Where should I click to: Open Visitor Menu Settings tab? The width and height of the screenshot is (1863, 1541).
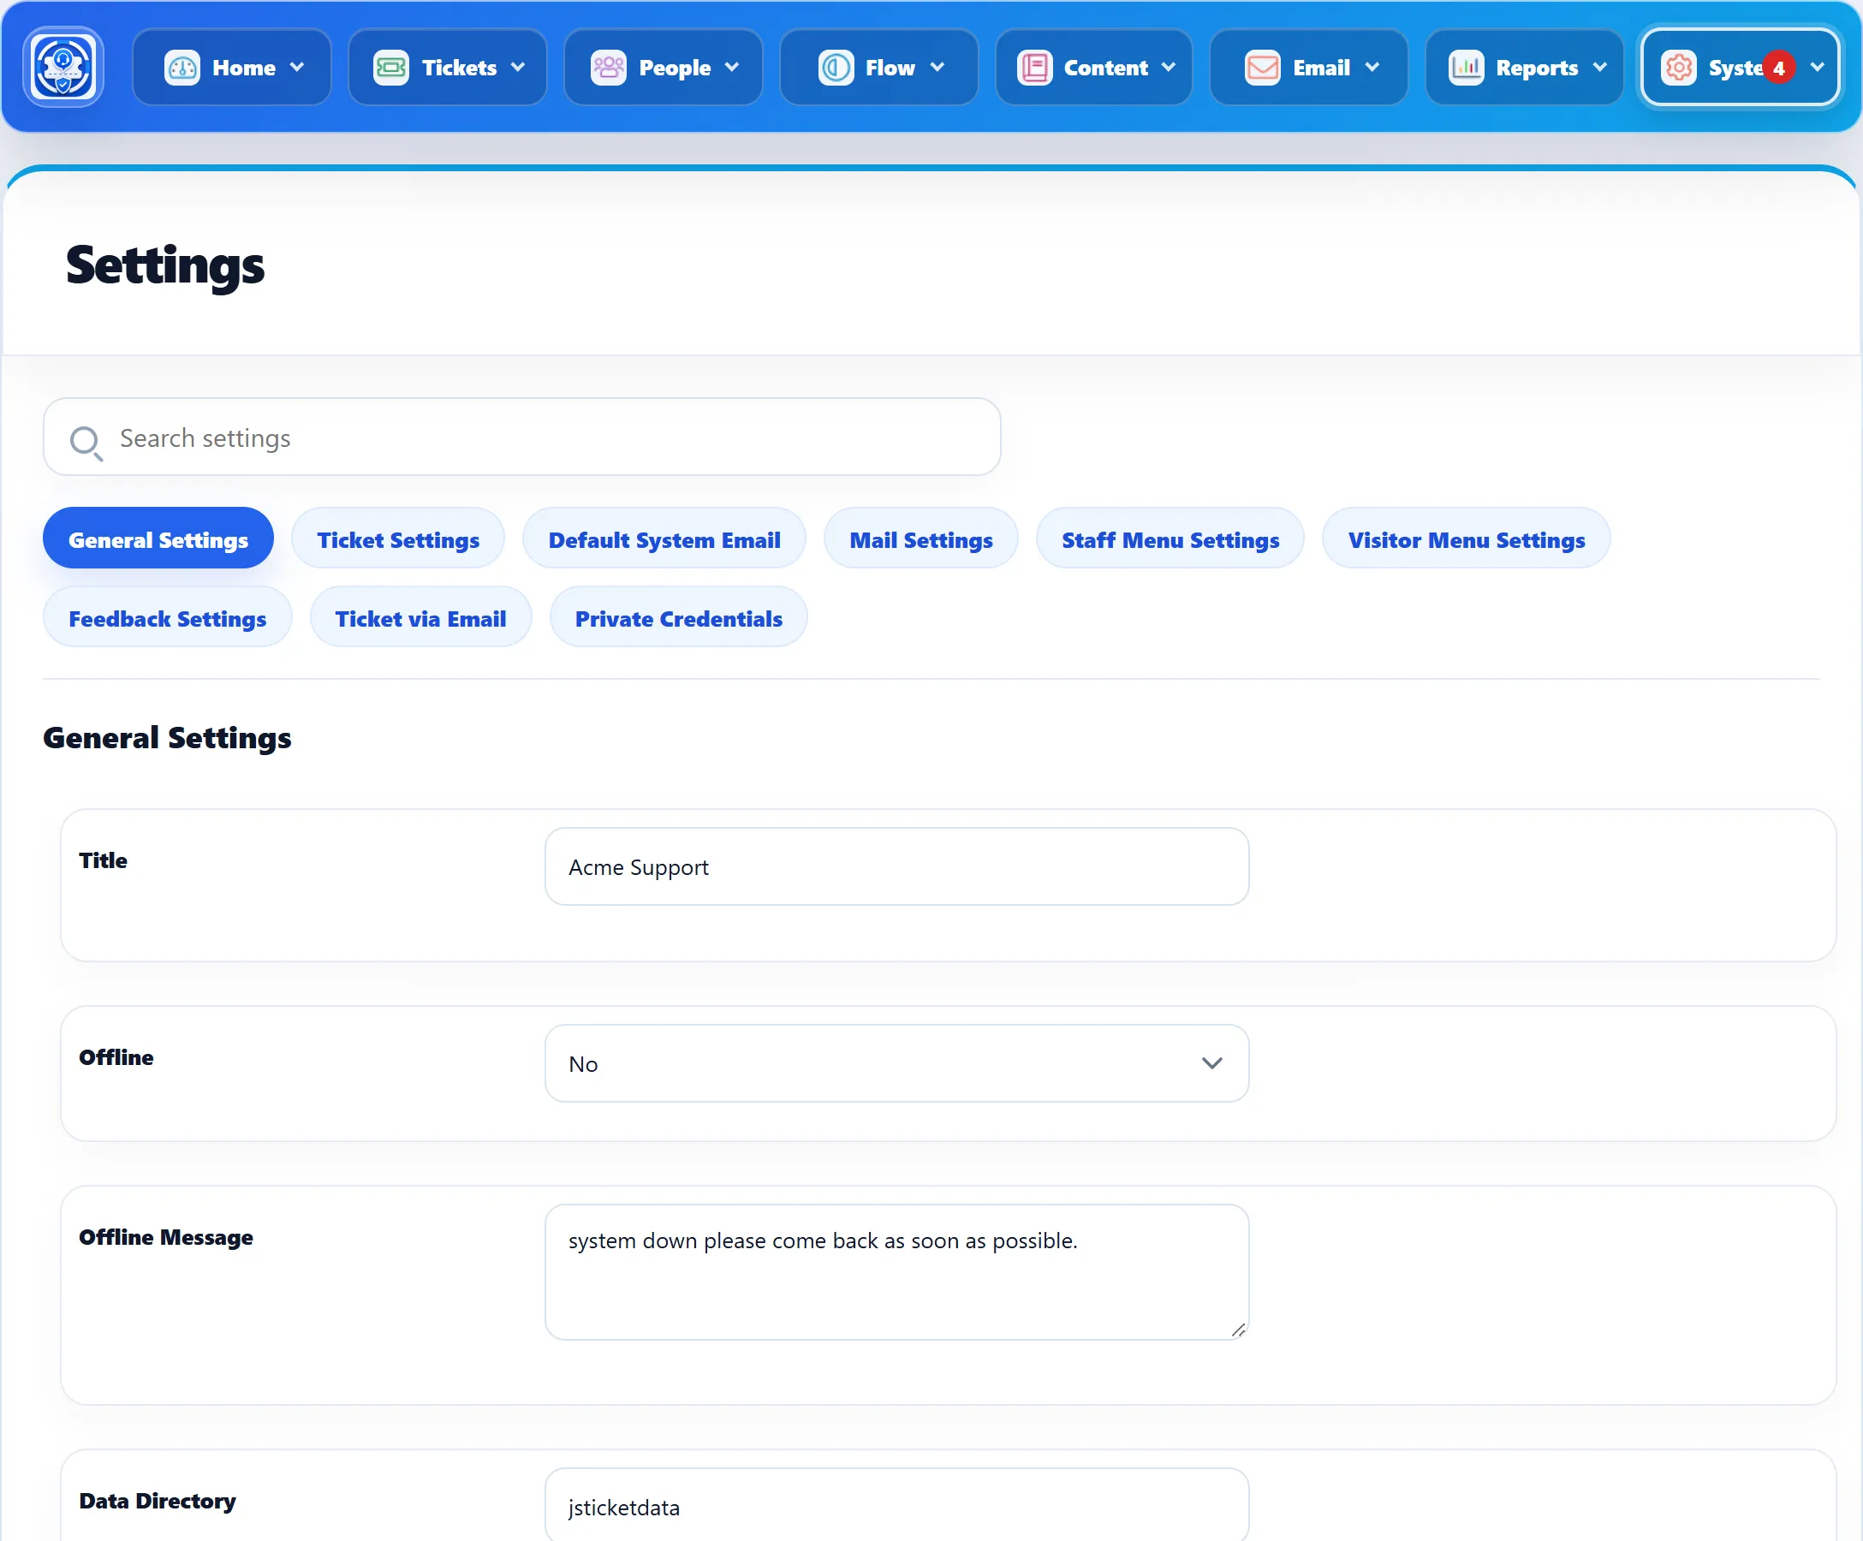tap(1467, 538)
